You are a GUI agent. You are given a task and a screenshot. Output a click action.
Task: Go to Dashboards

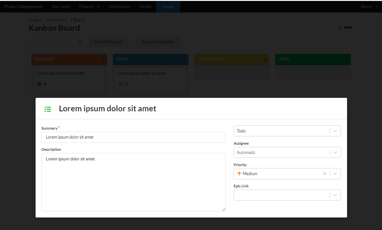(x=119, y=7)
